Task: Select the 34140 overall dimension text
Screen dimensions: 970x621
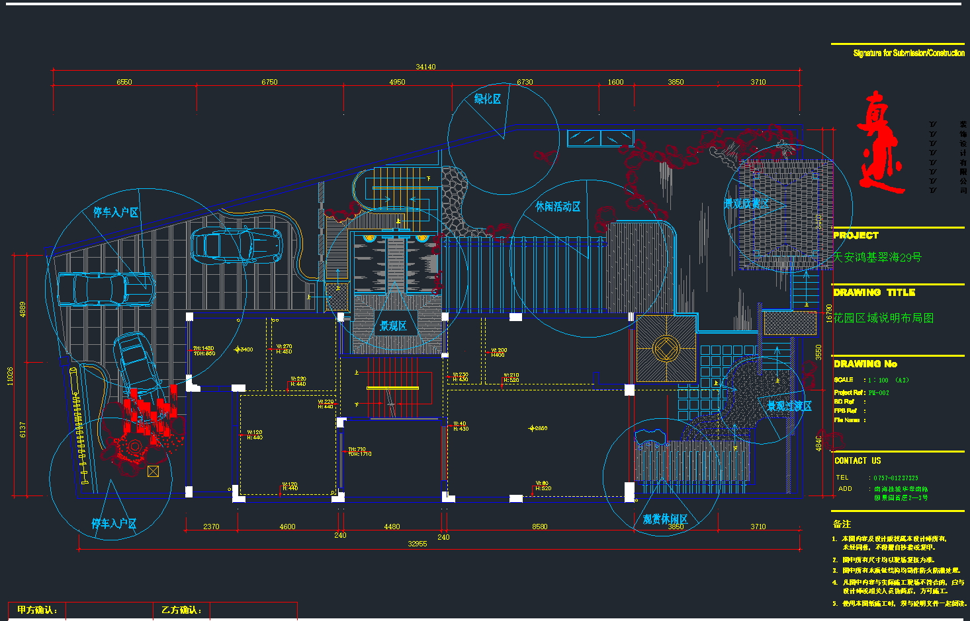Action: tap(425, 67)
